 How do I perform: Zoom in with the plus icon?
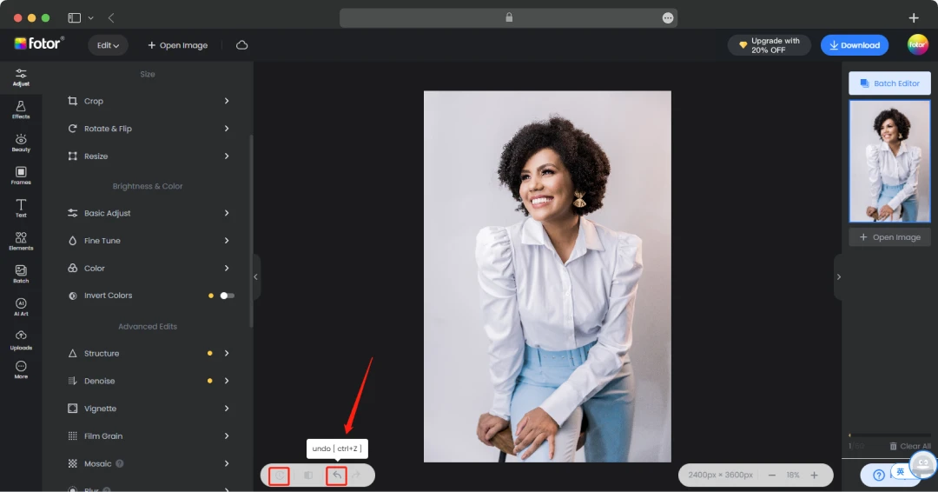pos(814,475)
